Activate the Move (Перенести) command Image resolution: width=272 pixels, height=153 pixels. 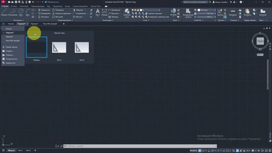(44, 10)
